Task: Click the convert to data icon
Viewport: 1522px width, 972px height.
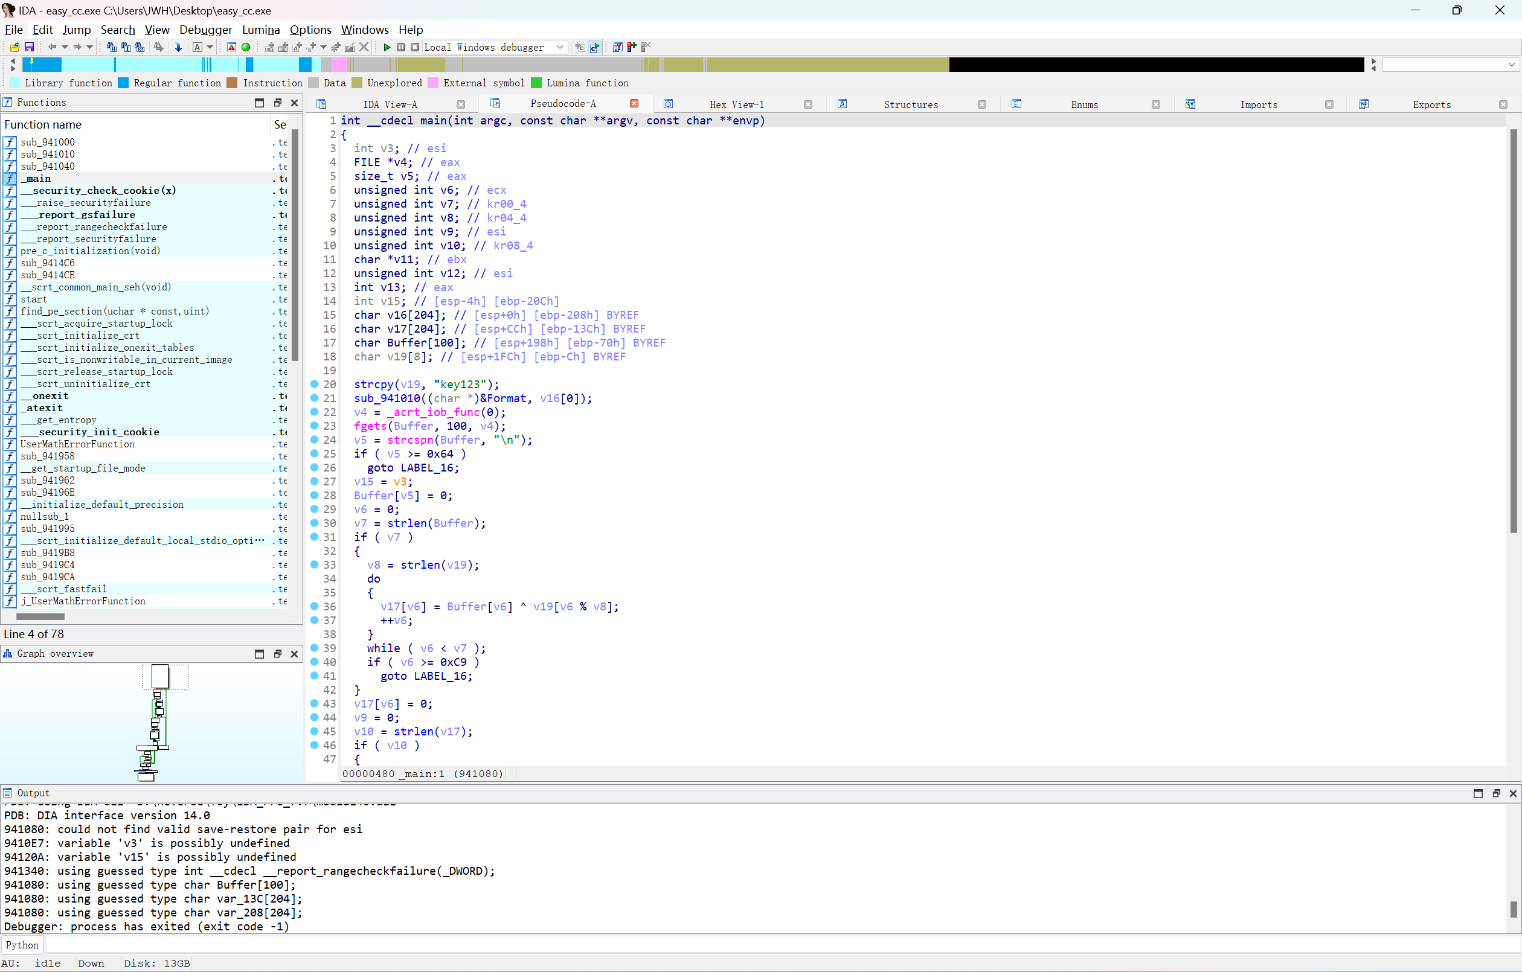Action: tap(283, 46)
